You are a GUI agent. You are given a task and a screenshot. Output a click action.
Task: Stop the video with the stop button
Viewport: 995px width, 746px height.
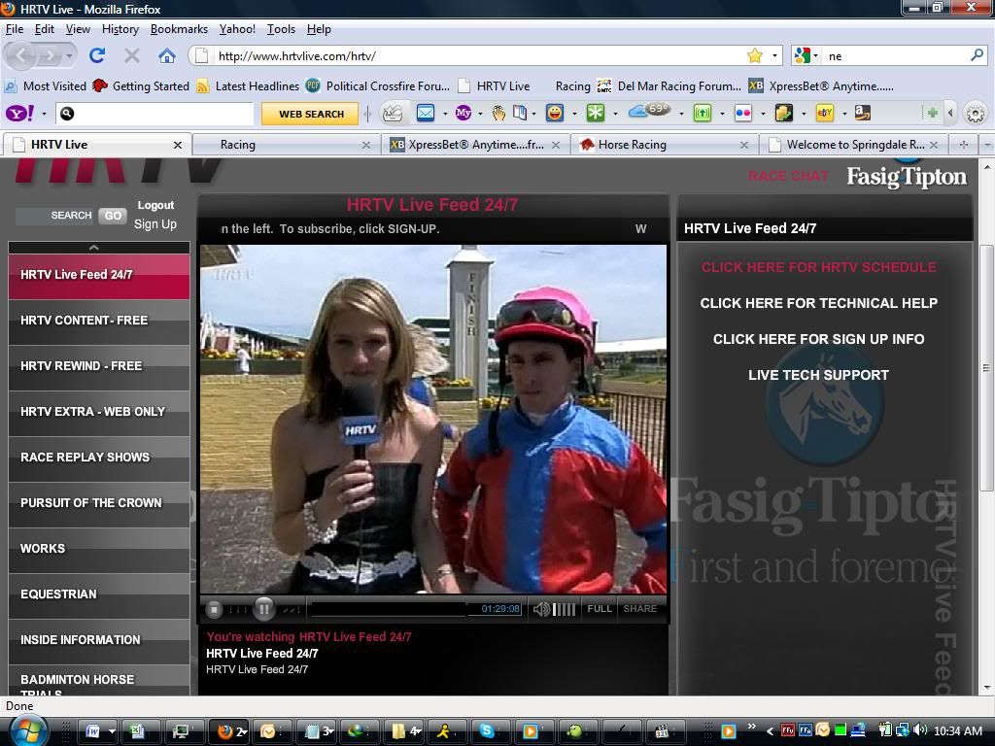pos(214,610)
